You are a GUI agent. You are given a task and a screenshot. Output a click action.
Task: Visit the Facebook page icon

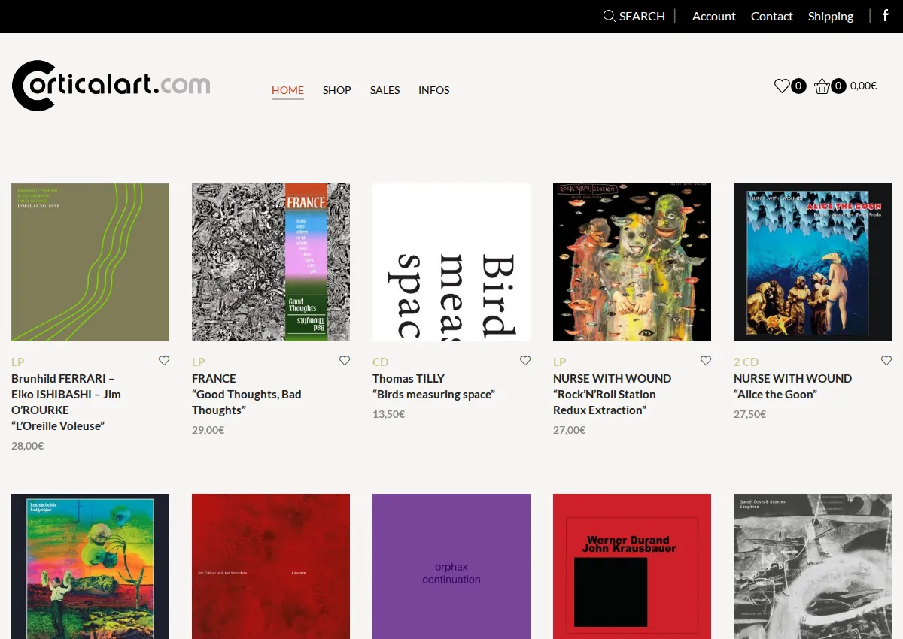coord(886,16)
